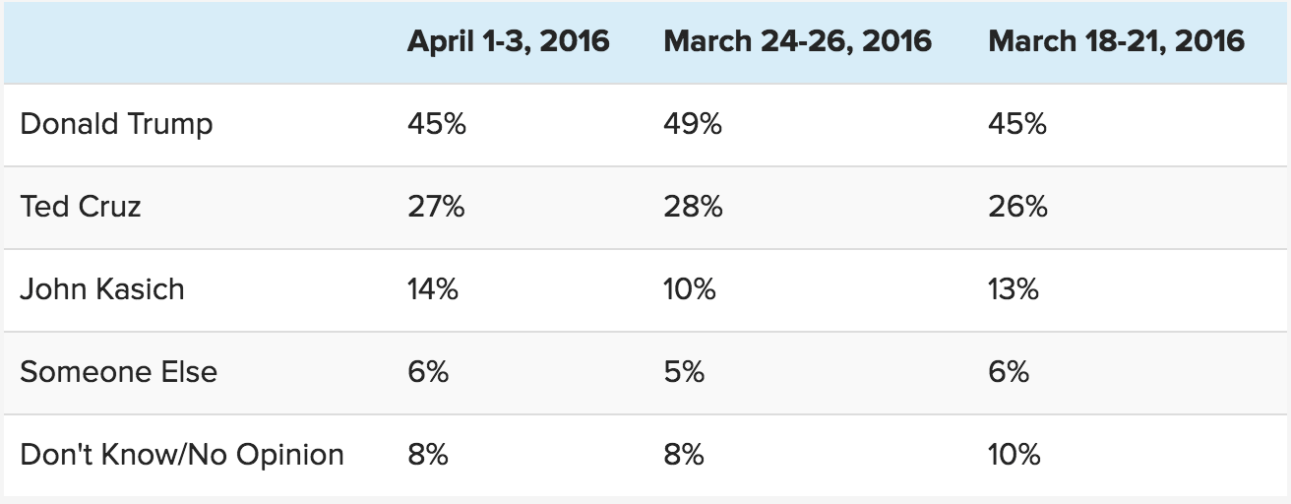Screen dimensions: 1291x504
Task: Select John Kasich's 14% cell
Action: (x=433, y=289)
